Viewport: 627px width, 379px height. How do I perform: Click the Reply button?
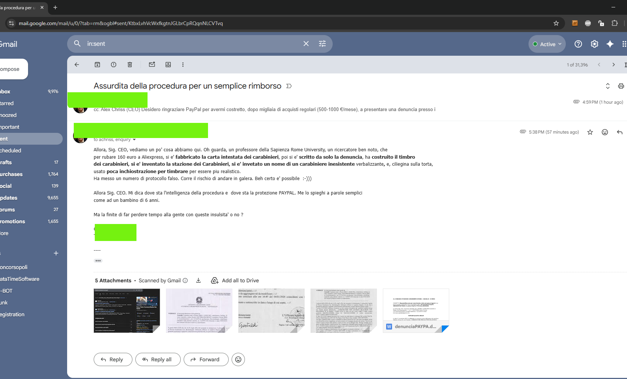coord(113,359)
